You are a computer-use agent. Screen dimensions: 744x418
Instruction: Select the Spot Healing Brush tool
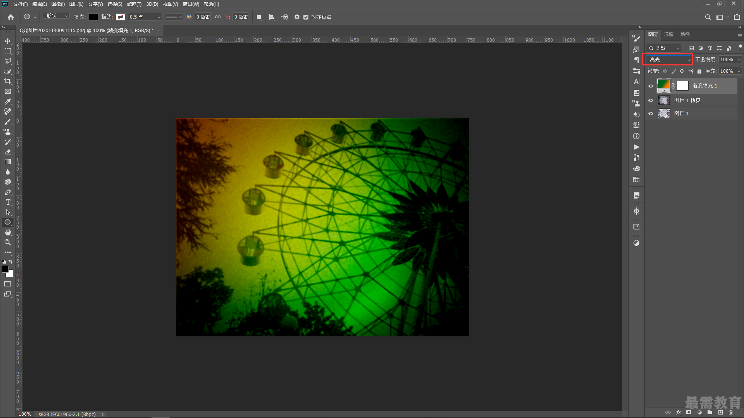pos(8,111)
